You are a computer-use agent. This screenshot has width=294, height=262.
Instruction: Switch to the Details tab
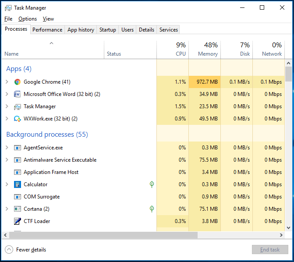point(146,30)
